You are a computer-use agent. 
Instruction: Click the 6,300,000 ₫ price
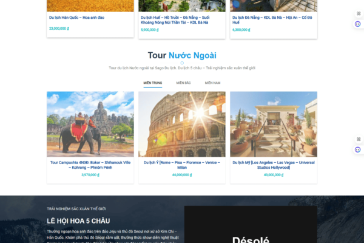pos(241,30)
